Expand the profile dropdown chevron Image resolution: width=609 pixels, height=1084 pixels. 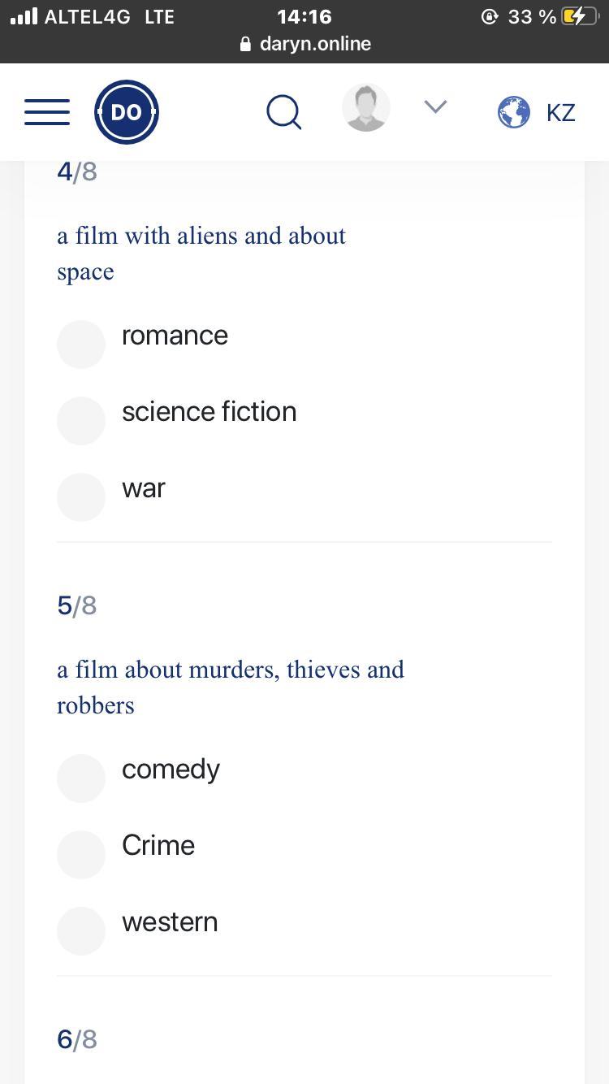click(436, 107)
